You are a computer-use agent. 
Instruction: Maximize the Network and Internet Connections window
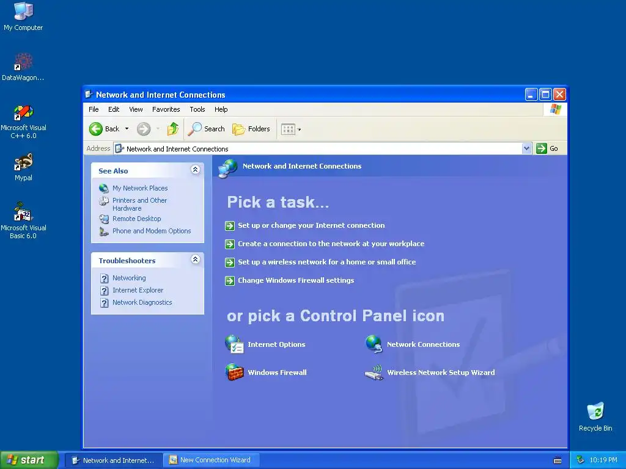(545, 95)
